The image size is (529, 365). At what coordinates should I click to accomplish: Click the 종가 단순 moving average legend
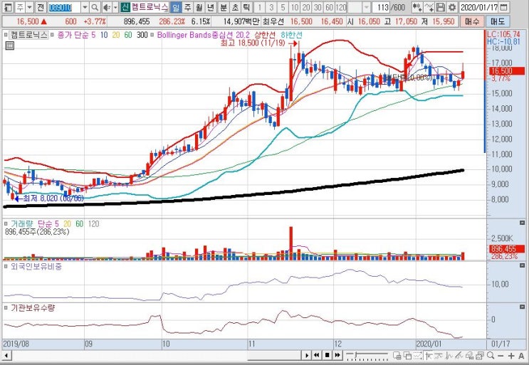[x=76, y=35]
